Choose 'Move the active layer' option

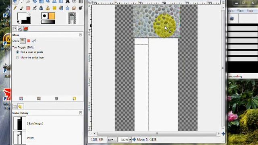tap(30, 58)
